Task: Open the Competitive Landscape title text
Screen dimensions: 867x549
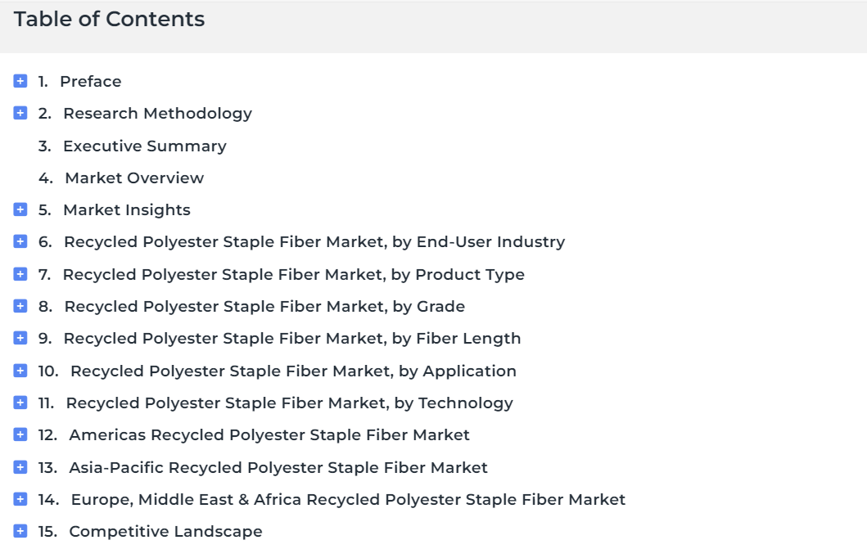Action: click(166, 531)
